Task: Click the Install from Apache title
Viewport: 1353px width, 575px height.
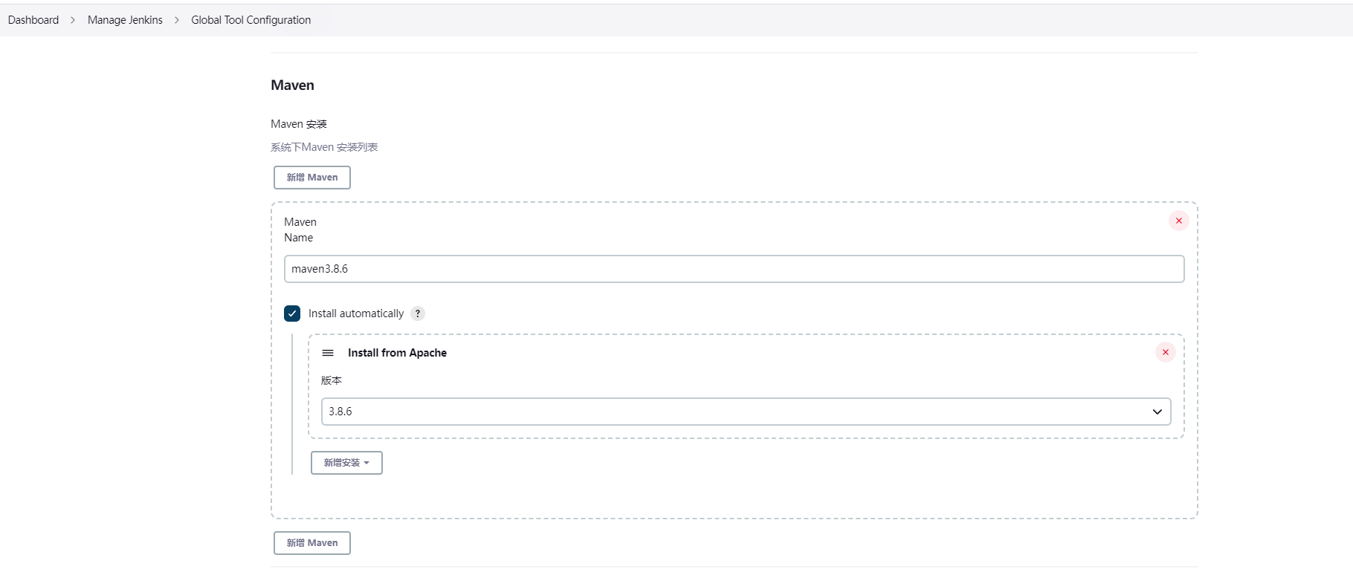Action: tap(397, 353)
